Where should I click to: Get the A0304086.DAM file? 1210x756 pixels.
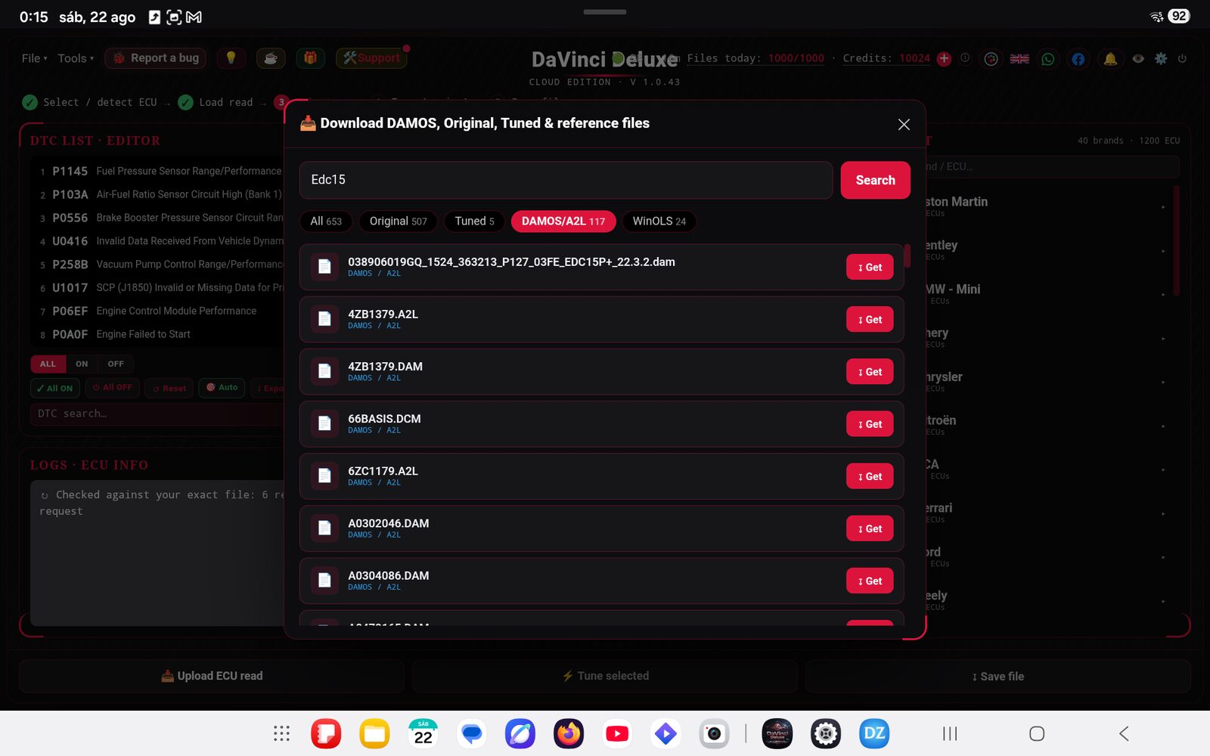(870, 581)
